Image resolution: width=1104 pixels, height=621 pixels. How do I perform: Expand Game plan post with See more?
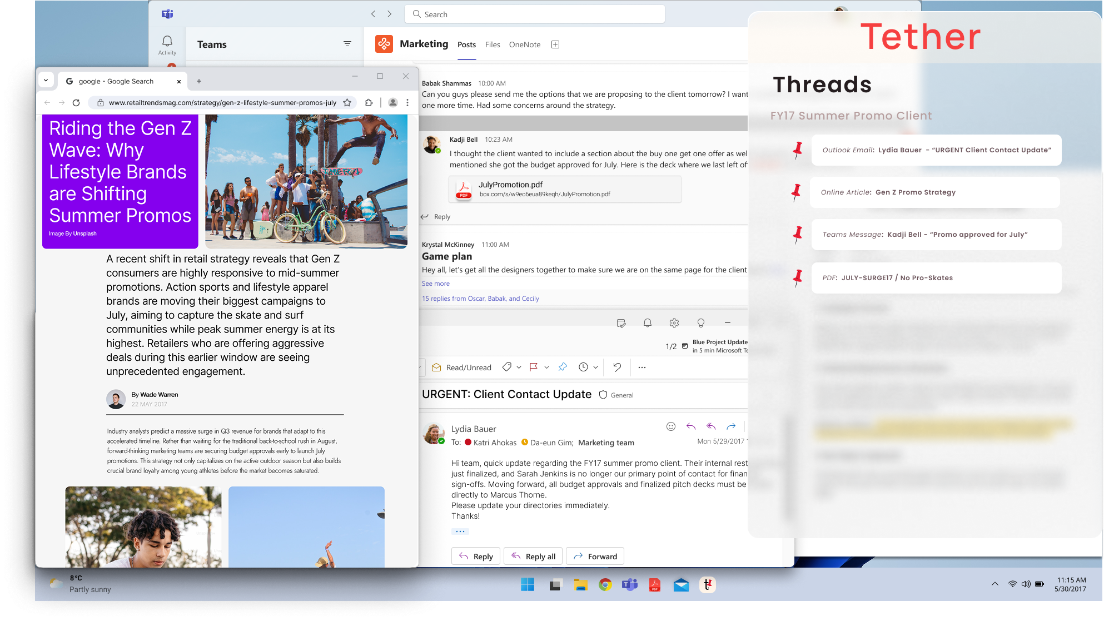(x=435, y=284)
